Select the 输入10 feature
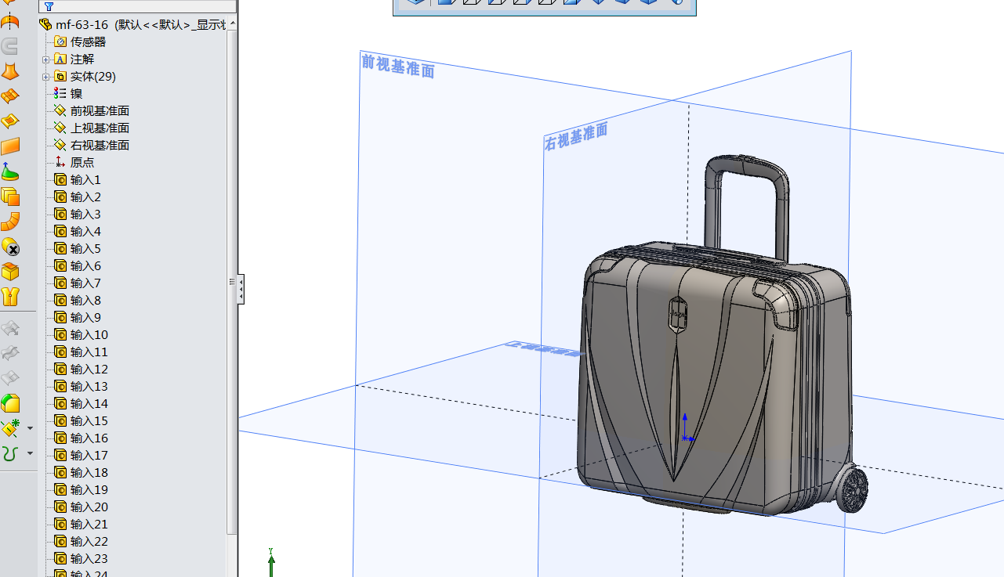This screenshot has width=1004, height=577. pos(82,335)
